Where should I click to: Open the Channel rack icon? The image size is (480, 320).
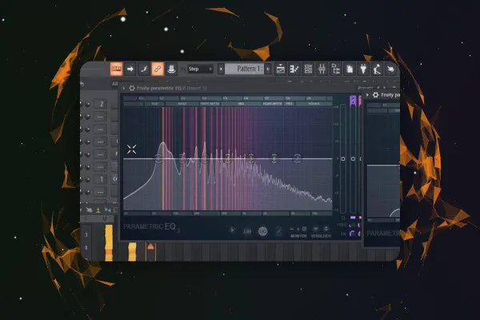tap(308, 70)
